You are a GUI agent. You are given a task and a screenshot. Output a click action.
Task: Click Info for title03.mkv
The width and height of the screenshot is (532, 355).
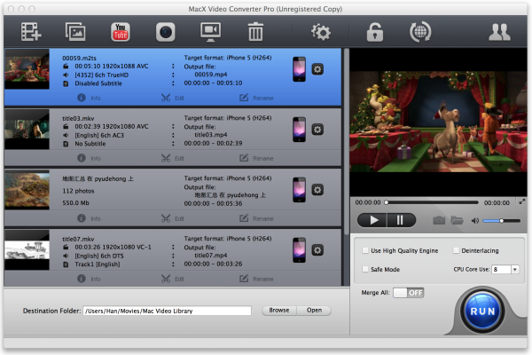coord(89,158)
